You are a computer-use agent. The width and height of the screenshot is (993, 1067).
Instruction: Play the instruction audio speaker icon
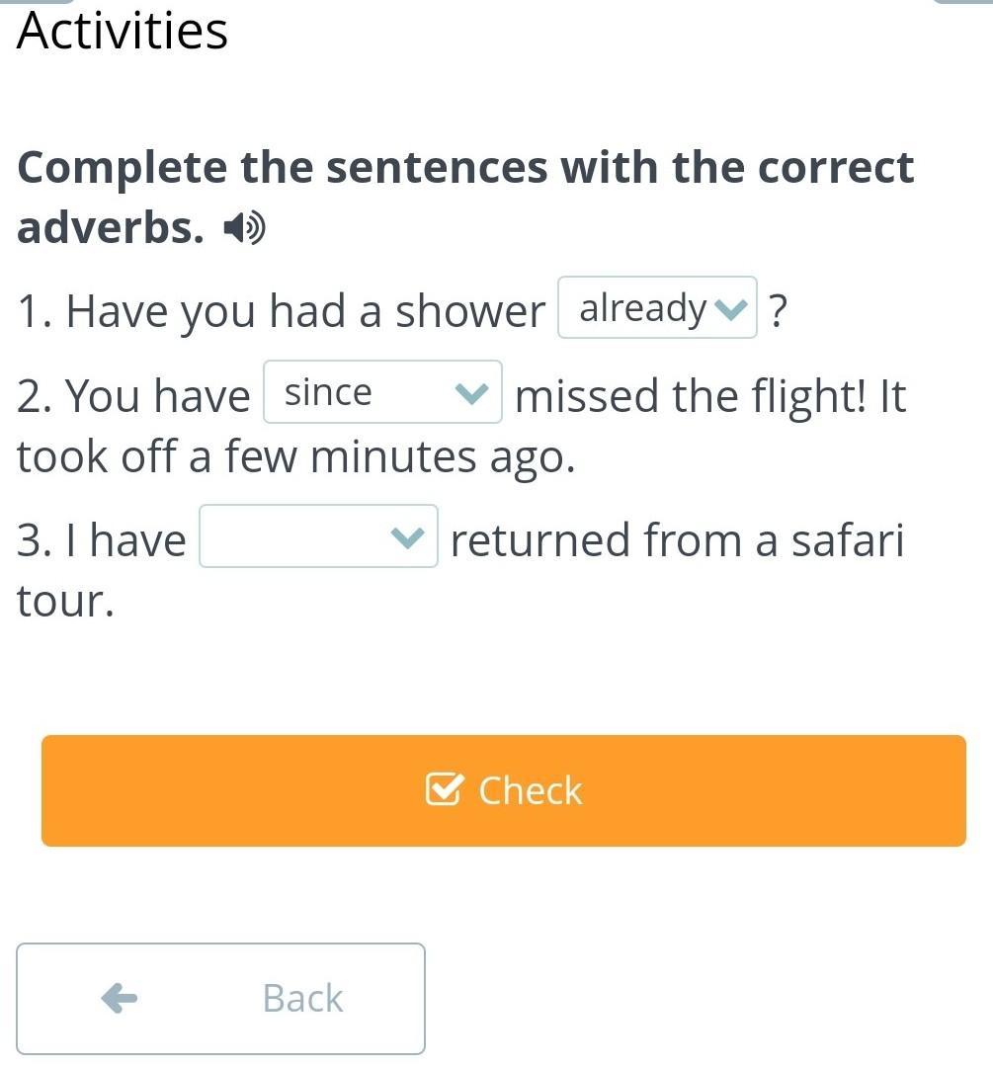tap(244, 228)
